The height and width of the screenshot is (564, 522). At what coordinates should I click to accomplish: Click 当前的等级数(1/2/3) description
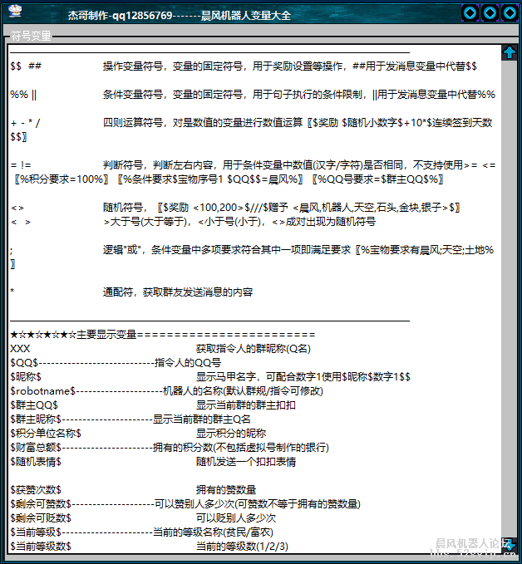click(242, 547)
